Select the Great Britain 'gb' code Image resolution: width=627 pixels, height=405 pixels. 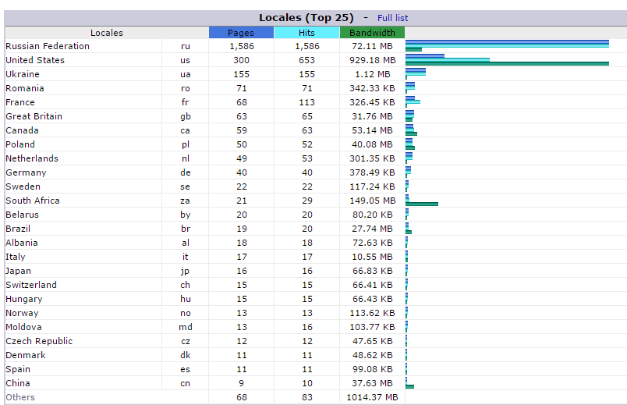pyautogui.click(x=186, y=116)
